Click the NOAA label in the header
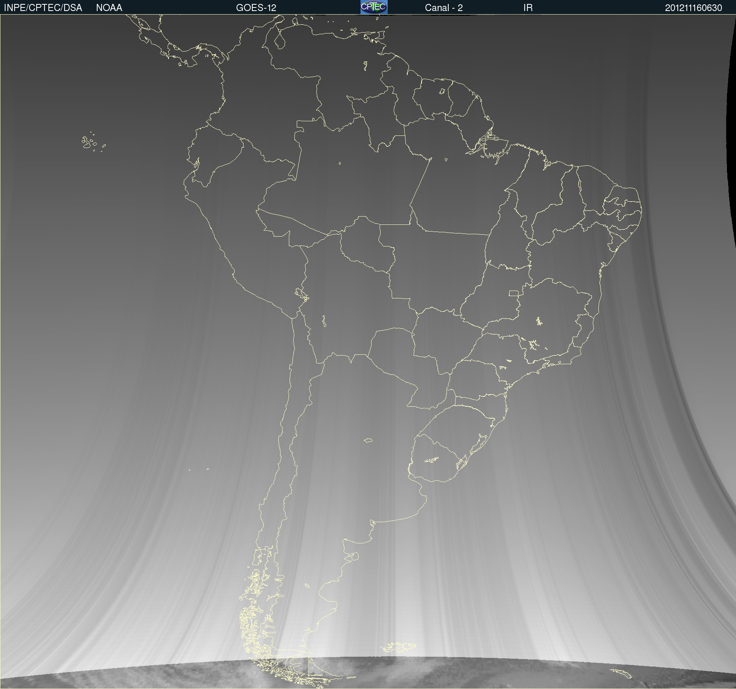The width and height of the screenshot is (736, 689). [x=109, y=8]
